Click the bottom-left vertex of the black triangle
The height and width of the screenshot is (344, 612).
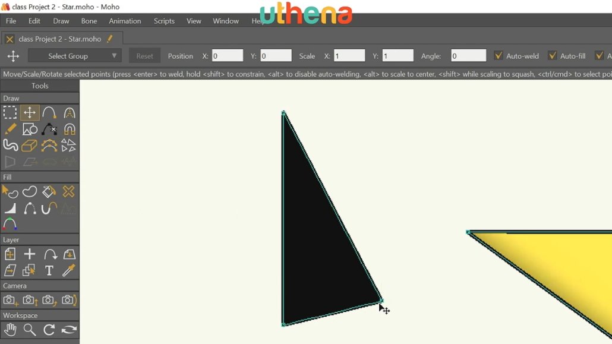284,324
